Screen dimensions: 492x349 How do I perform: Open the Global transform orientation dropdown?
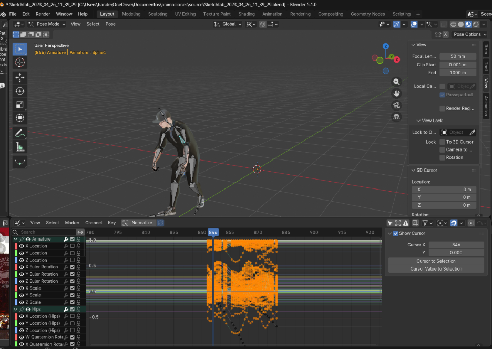tap(228, 24)
